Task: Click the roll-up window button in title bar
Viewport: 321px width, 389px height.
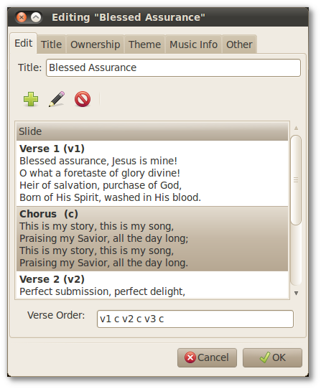Action: point(36,17)
